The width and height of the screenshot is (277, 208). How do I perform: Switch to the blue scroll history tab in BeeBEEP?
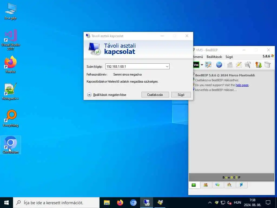(x=241, y=185)
